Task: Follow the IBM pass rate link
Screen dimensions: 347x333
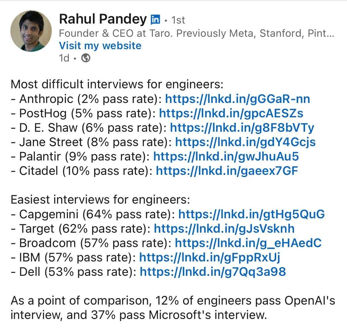Action: point(210,258)
